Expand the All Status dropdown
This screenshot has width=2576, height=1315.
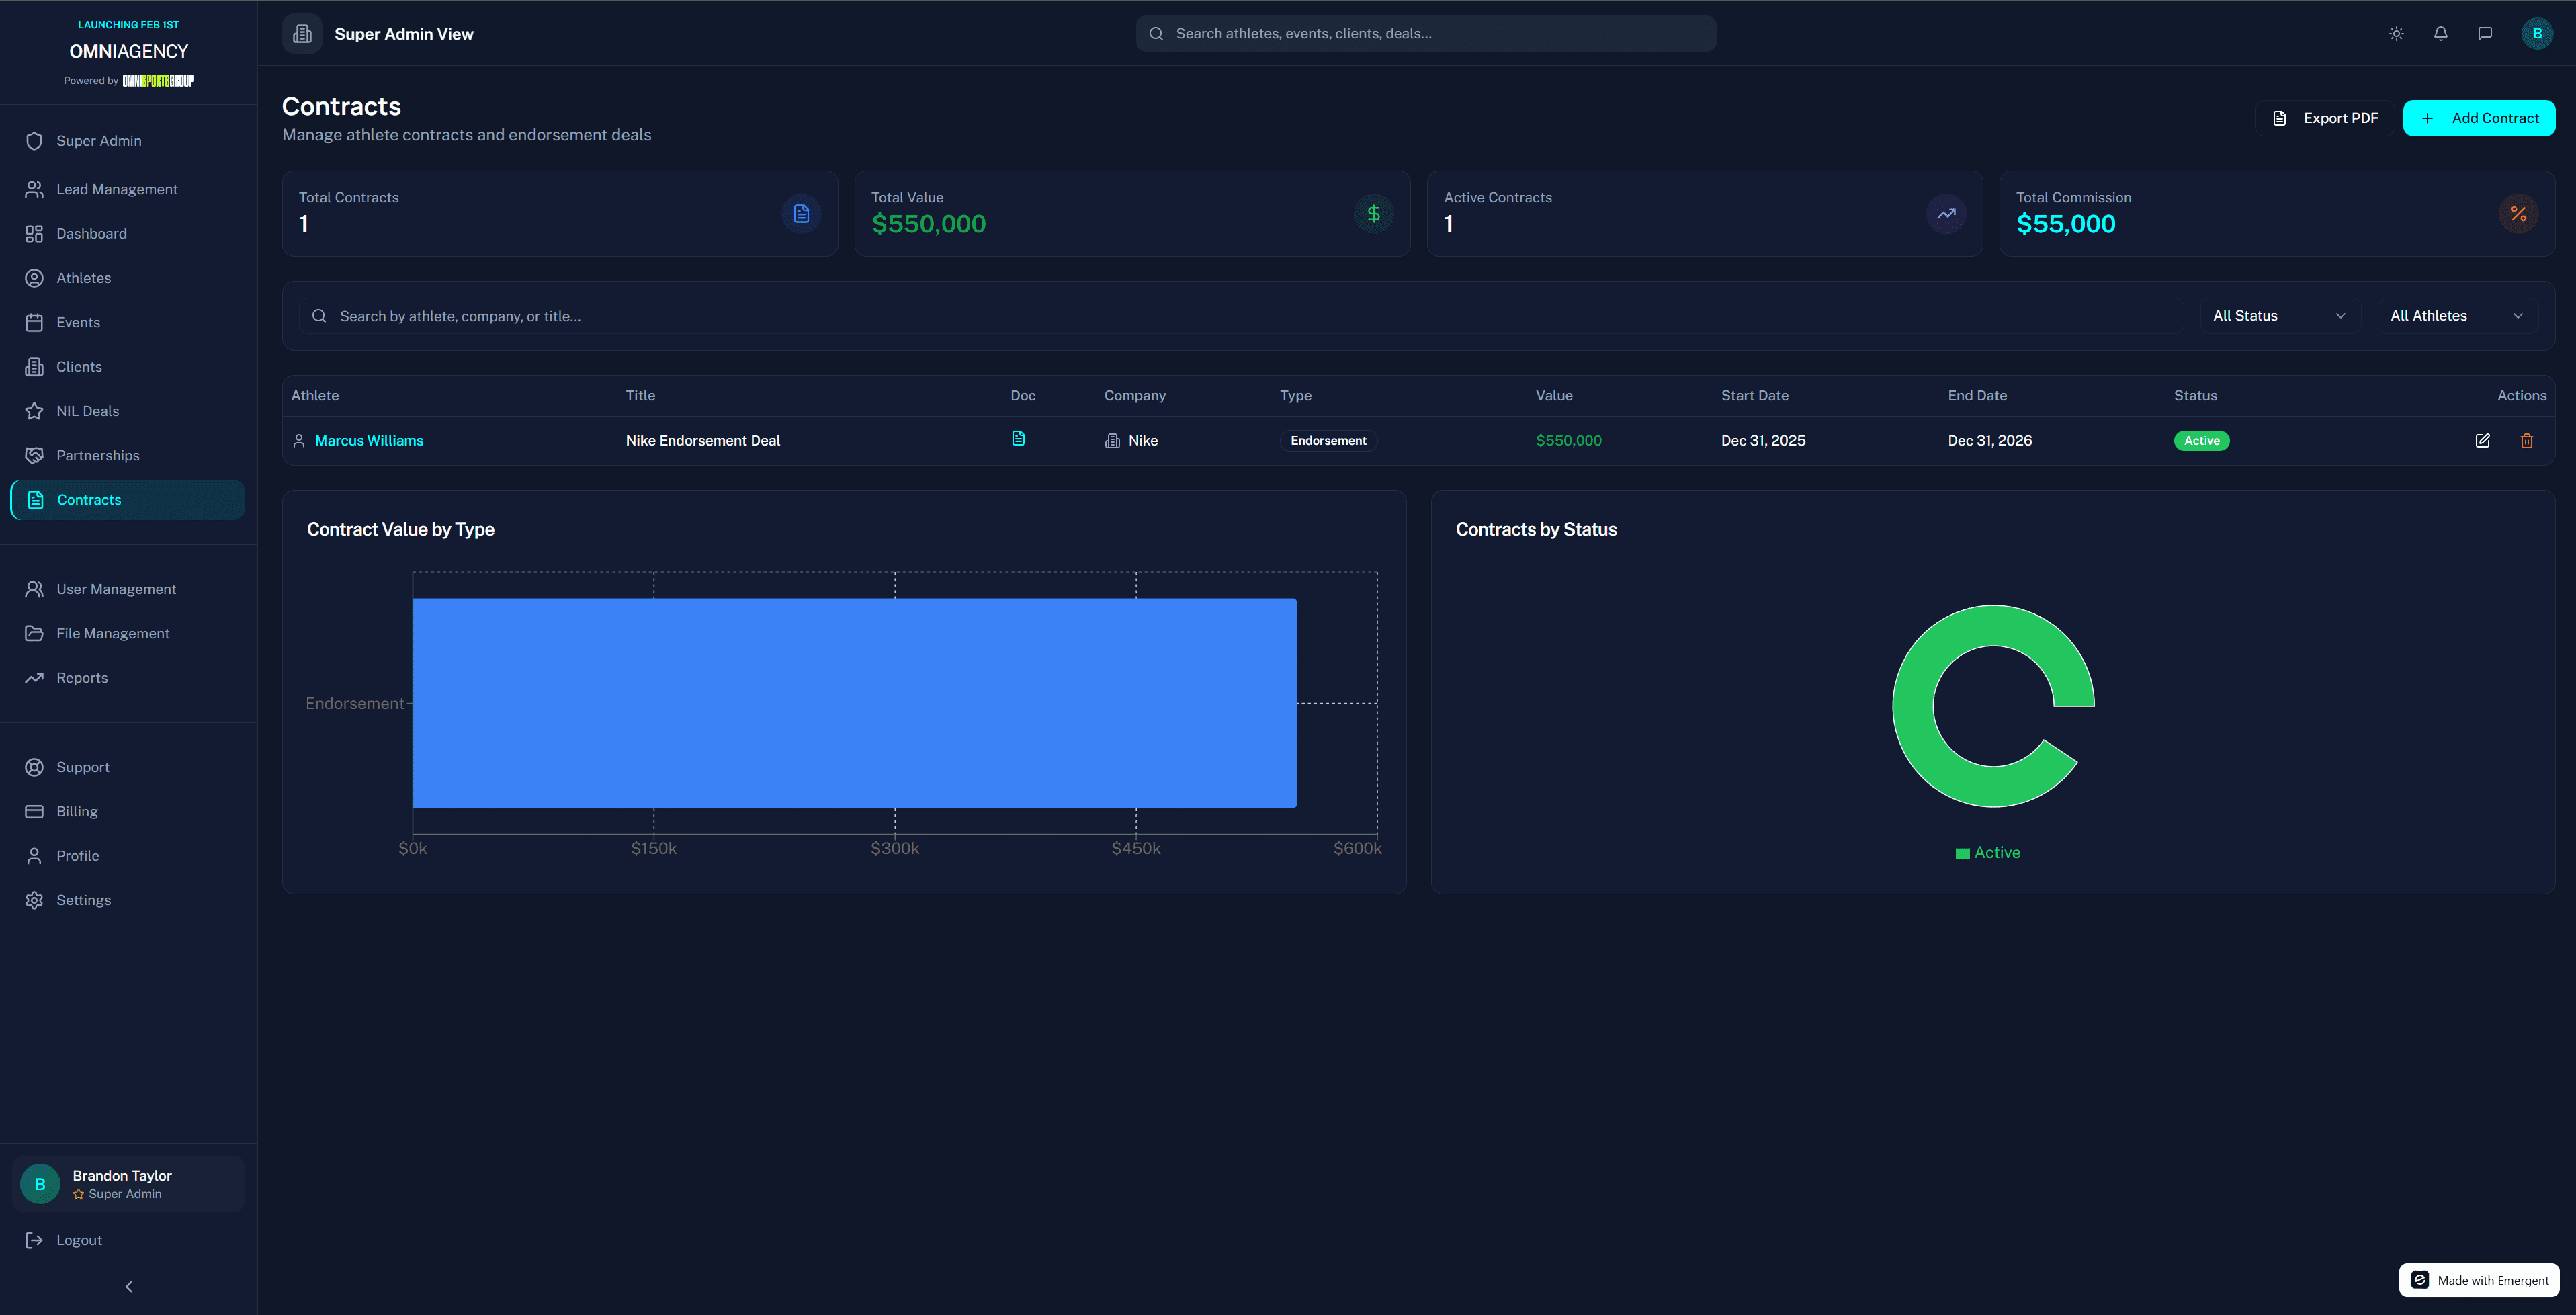2279,316
